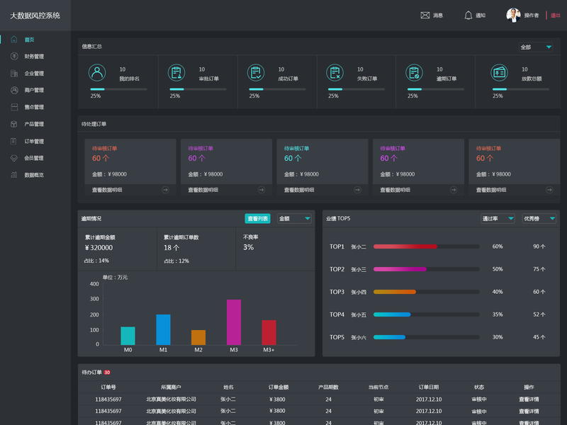Open 订单管理 menu item
The height and width of the screenshot is (425, 567).
tap(35, 141)
